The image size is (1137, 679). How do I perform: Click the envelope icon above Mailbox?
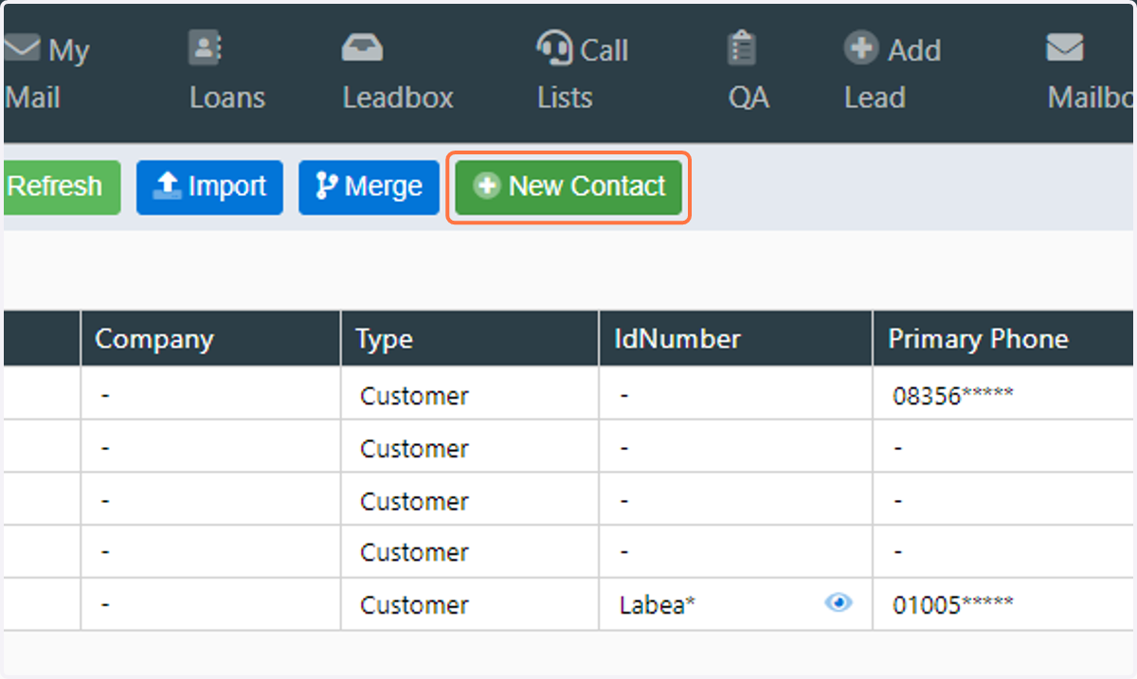(x=1065, y=47)
